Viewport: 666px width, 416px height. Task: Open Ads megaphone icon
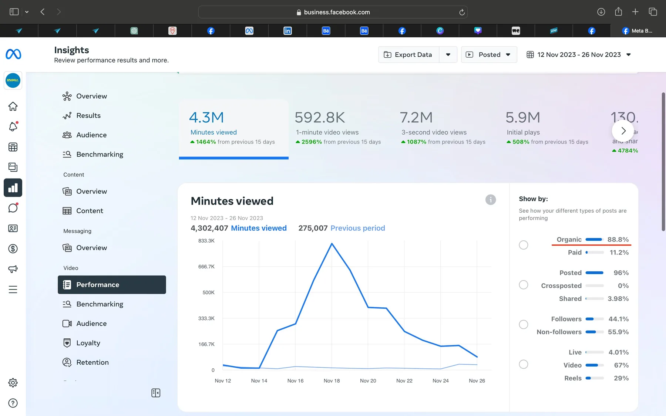tap(13, 269)
